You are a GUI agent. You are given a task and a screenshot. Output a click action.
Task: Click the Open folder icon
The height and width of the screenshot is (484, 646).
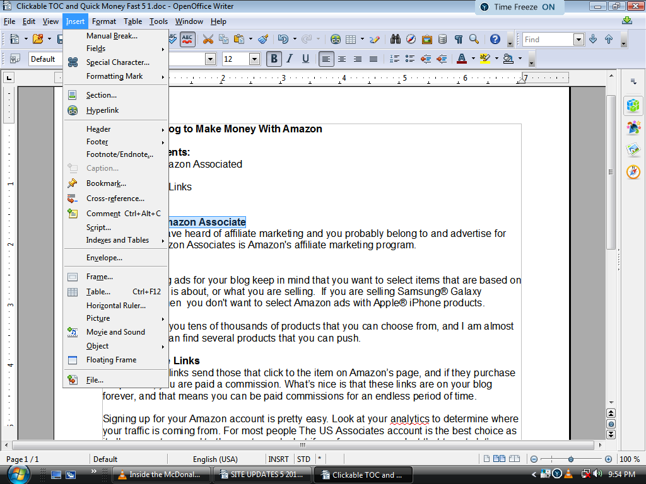tap(38, 39)
